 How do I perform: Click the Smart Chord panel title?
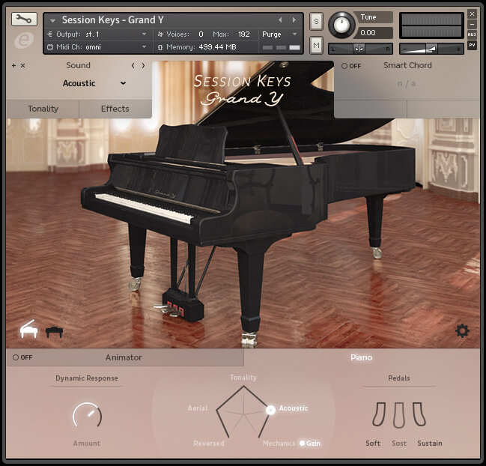pos(407,65)
